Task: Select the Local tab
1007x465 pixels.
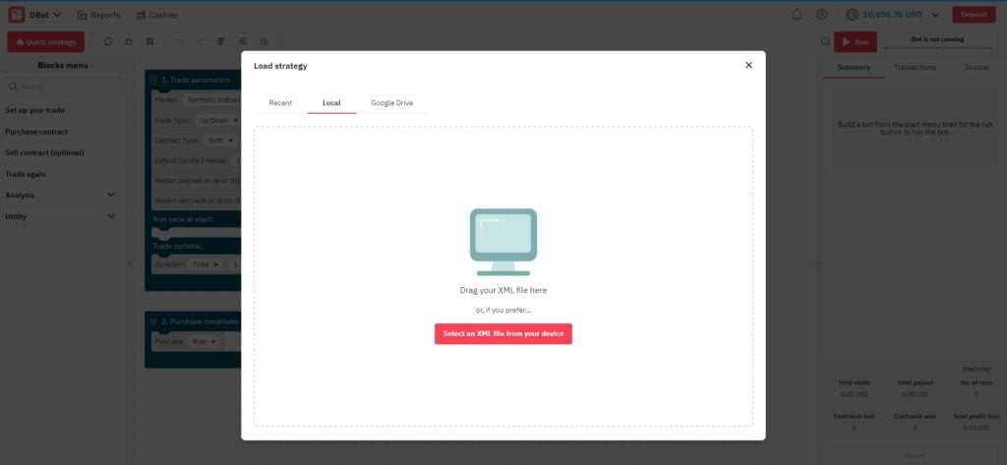Action: (x=331, y=102)
